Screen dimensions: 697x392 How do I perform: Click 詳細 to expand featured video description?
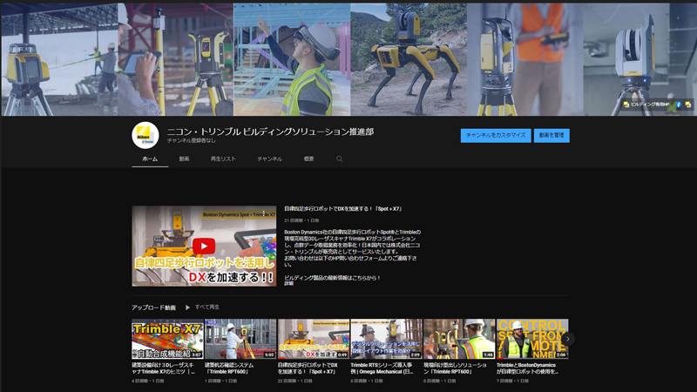point(289,283)
